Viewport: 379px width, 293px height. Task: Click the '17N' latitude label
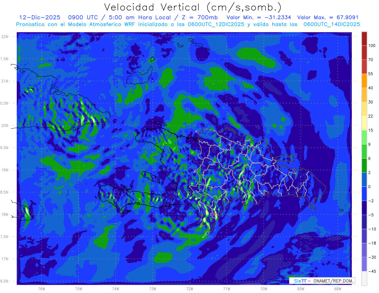pos(5,259)
